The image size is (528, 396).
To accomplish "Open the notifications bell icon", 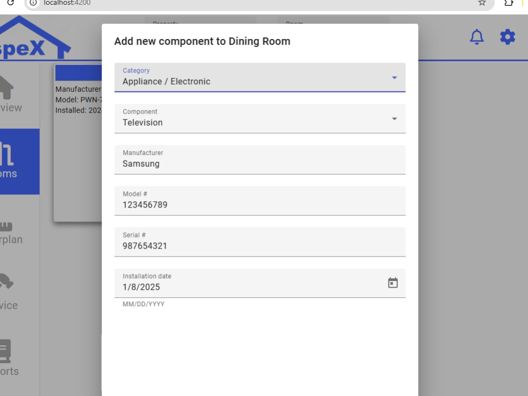I will [476, 37].
